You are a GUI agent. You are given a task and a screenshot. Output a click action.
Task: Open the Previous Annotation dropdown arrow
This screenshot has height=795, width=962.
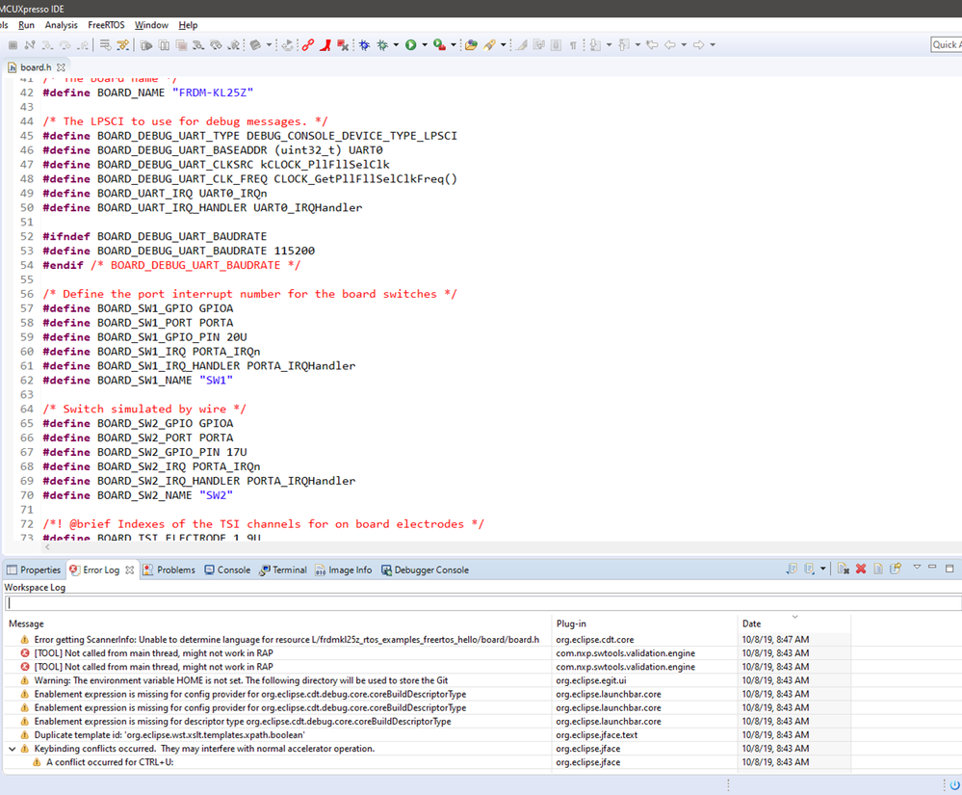pos(638,45)
